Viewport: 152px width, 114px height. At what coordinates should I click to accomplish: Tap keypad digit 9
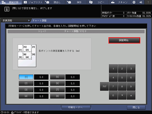click(x=131, y=86)
